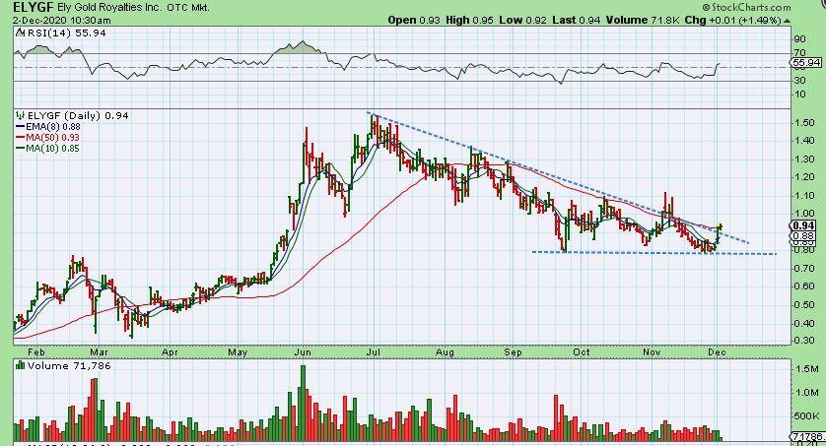Click the 10 level on the RSI axis

tap(799, 95)
